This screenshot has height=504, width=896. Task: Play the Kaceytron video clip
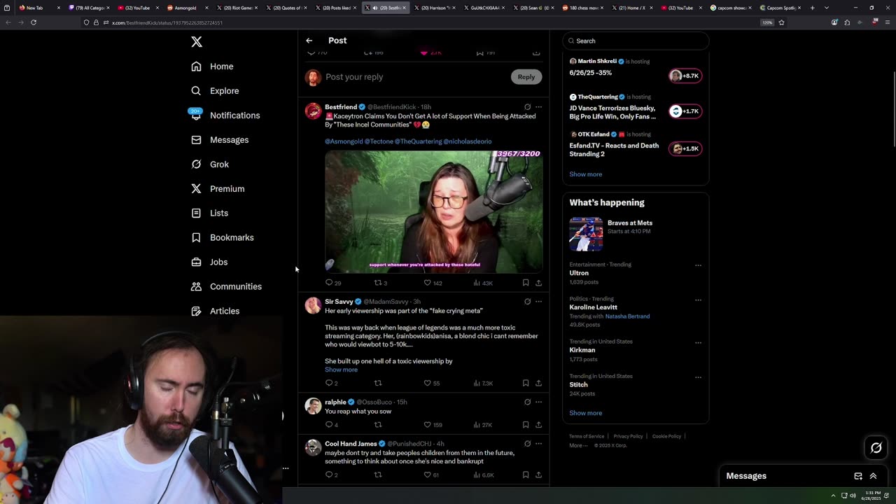(433, 212)
